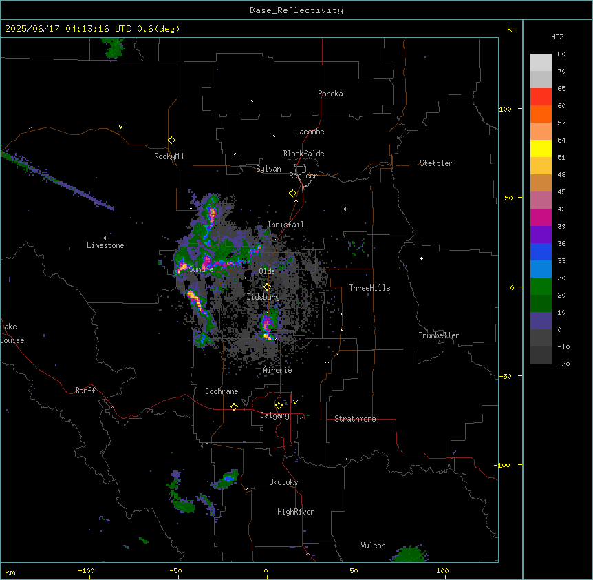Image resolution: width=593 pixels, height=580 pixels.
Task: Pick the bright green legend swatch below 30
Action: [541, 287]
